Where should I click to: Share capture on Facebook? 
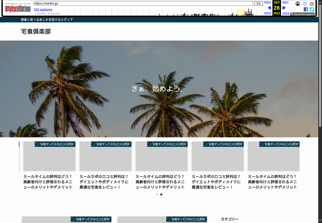pyautogui.click(x=306, y=9)
